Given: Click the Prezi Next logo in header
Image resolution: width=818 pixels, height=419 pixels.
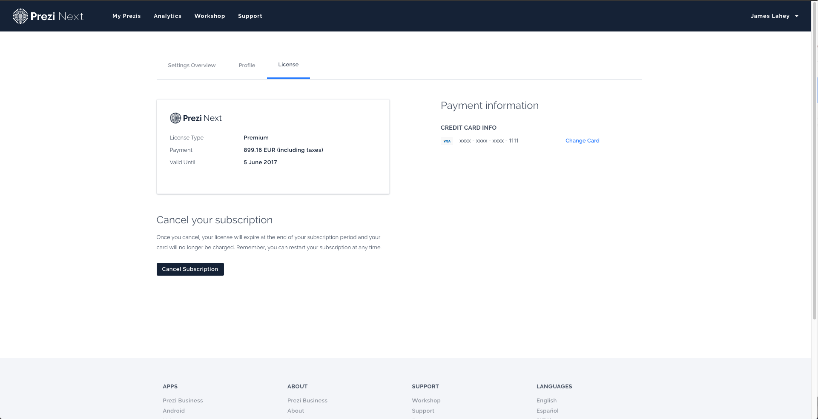Looking at the screenshot, I should tap(48, 16).
